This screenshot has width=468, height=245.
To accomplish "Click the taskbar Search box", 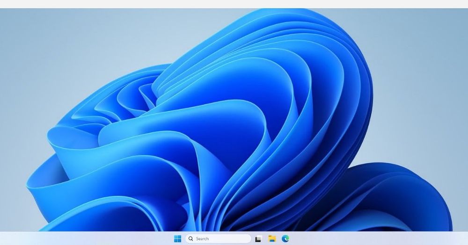I will pos(218,239).
